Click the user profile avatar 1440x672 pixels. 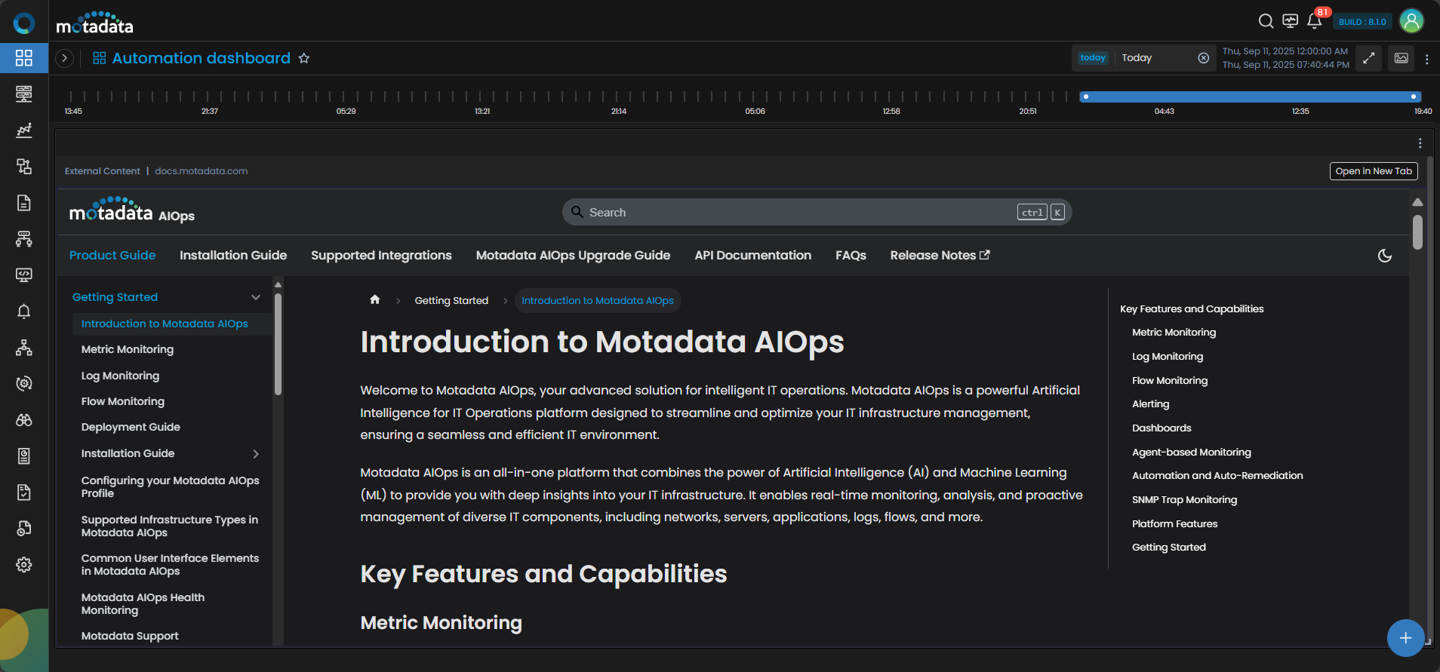(x=1411, y=21)
